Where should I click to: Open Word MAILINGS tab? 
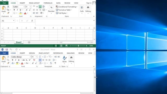pyautogui.click(x=71, y=53)
